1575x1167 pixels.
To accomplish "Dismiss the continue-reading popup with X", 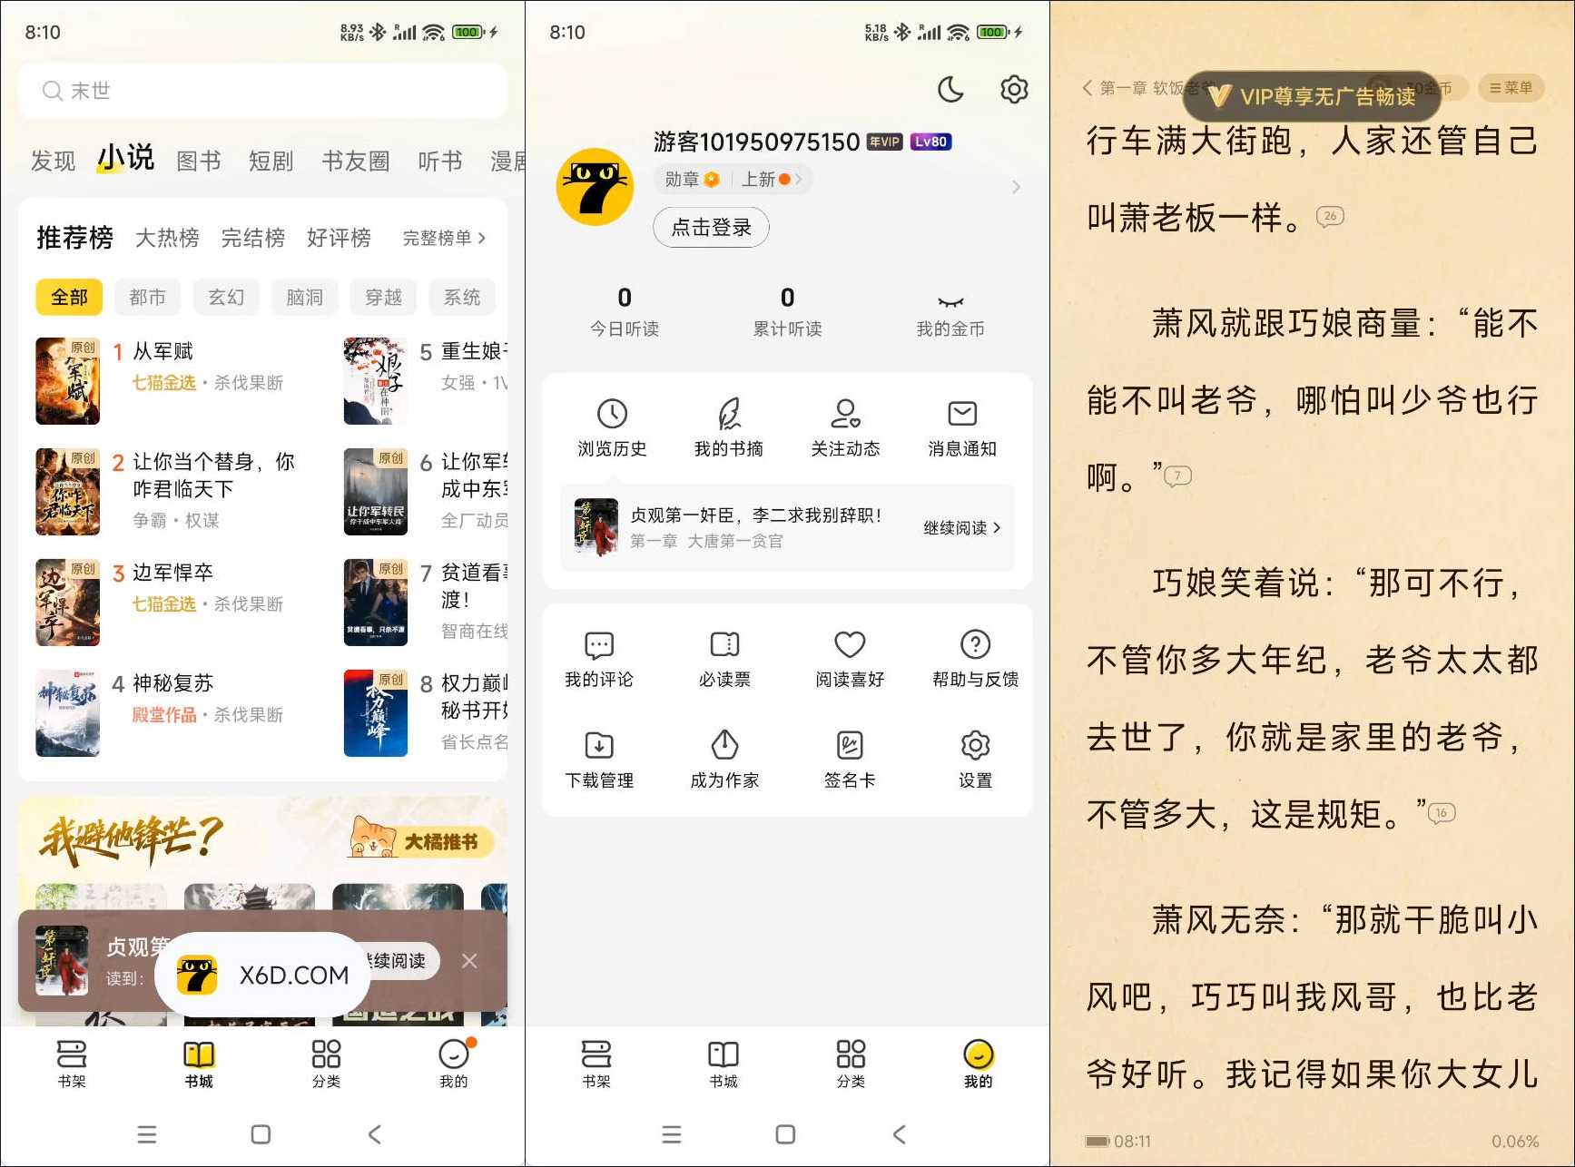I will click(x=469, y=960).
